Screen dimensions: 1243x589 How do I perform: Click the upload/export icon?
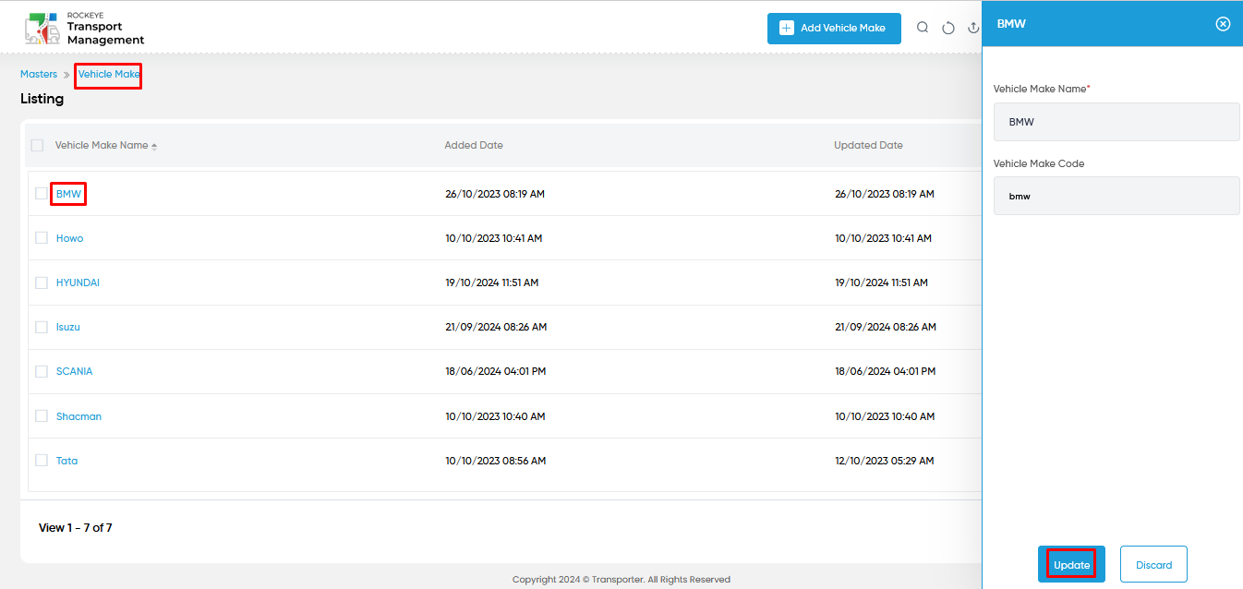point(973,28)
